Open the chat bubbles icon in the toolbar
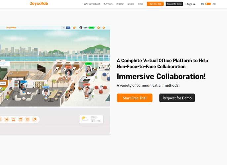The height and width of the screenshot is (165, 227). tap(34, 119)
